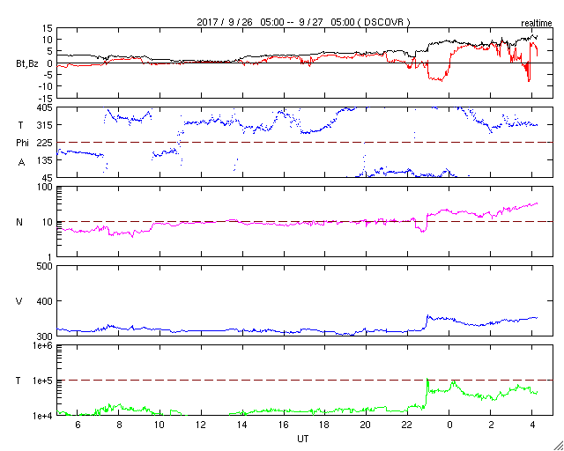The height and width of the screenshot is (451, 564).
Task: Click the "realtime" label
Action: 537,24
